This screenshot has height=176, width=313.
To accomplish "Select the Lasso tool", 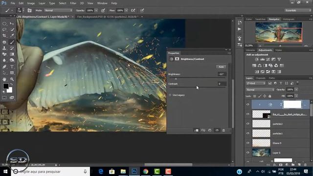I will pyautogui.click(x=4, y=29).
